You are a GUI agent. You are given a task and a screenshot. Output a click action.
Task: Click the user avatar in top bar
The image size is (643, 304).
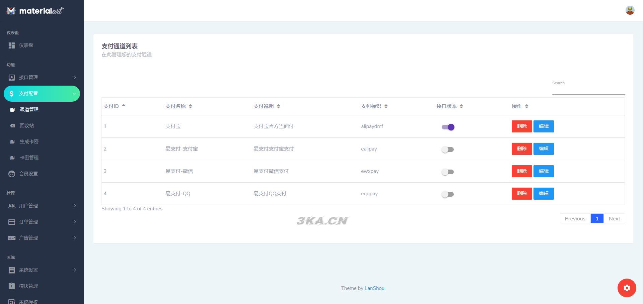(630, 10)
